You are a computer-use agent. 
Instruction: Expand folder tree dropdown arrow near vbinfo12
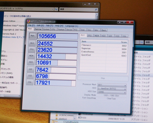[x=75, y=119]
